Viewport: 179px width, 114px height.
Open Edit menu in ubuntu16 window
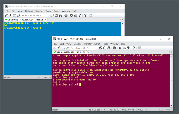[x=13, y=11]
